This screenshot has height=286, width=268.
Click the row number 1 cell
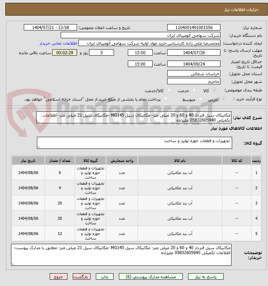[x=256, y=173]
